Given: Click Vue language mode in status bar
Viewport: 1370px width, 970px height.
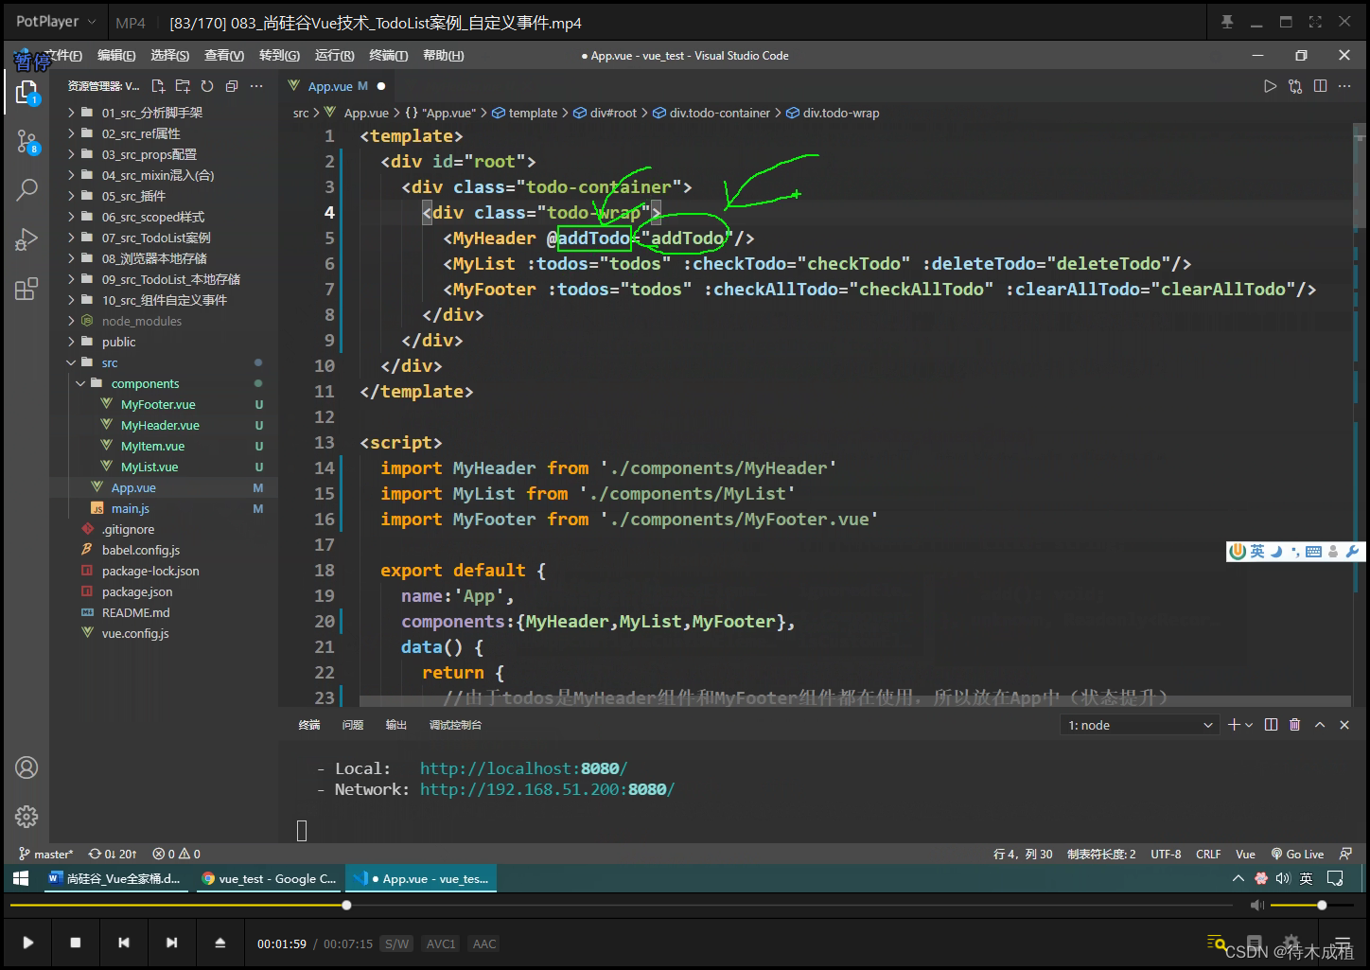Looking at the screenshot, I should (1245, 854).
